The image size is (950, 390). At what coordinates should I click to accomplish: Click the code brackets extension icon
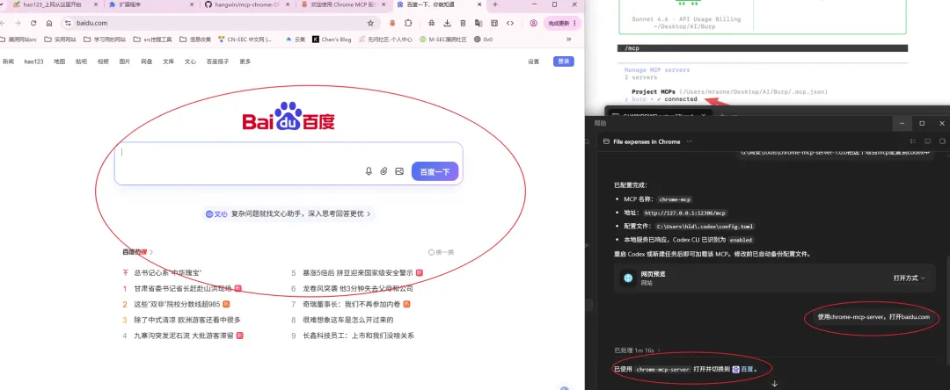coord(510,23)
